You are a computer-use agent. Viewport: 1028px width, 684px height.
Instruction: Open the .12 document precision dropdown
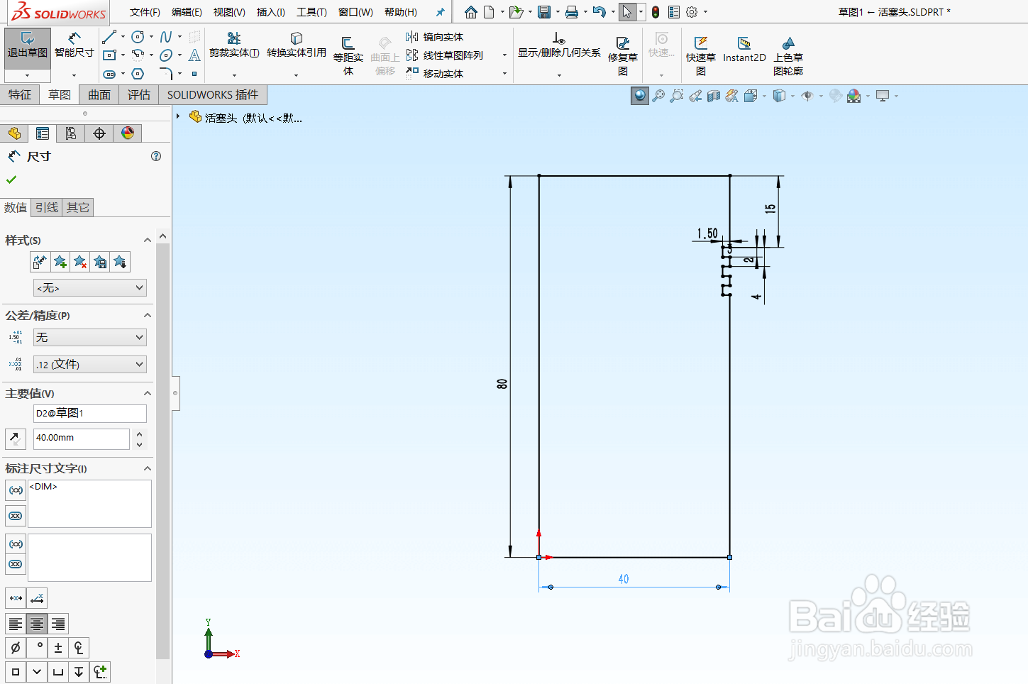(89, 363)
